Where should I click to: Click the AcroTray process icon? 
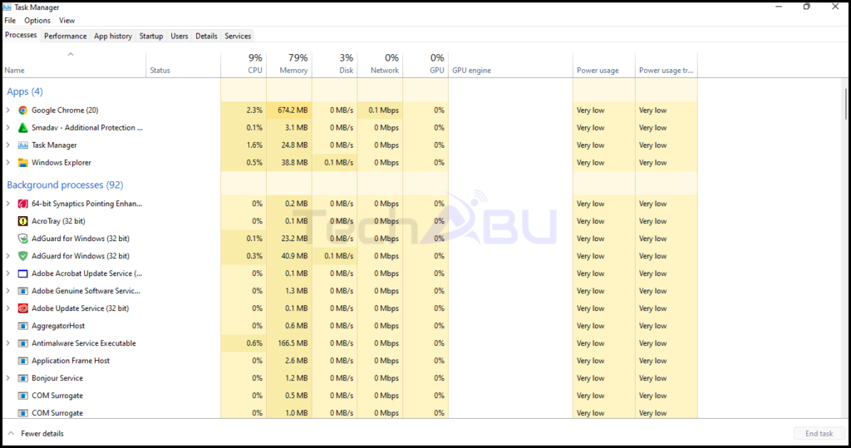(22, 221)
